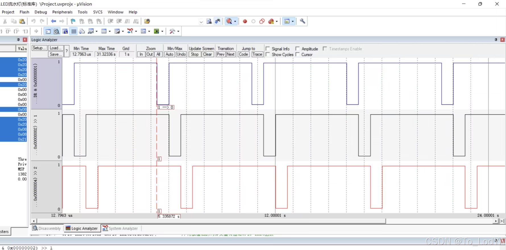Click the scrollbar left arrow

pos(34,221)
